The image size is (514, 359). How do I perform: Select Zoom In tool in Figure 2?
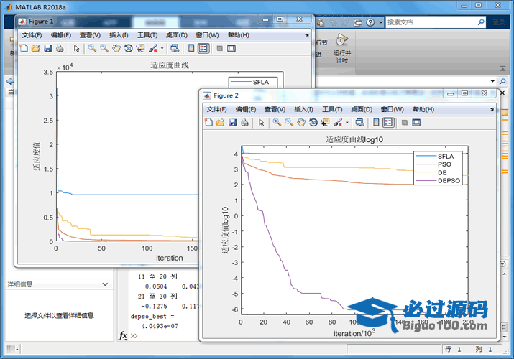click(x=277, y=123)
